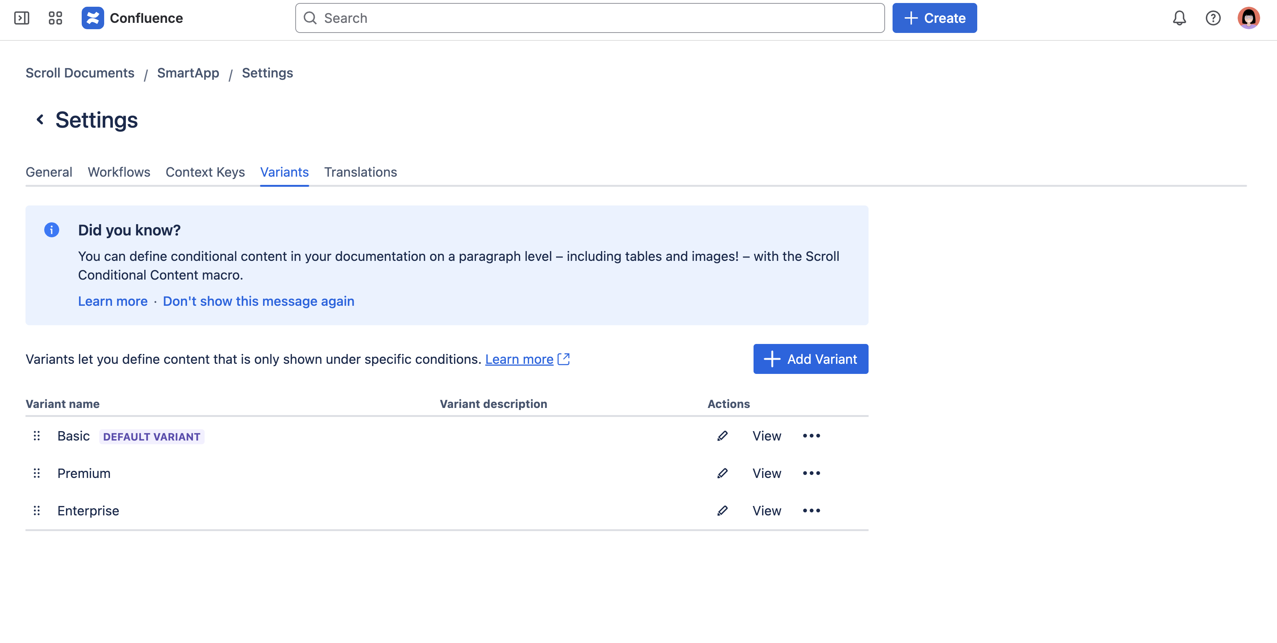Open the actions menu for Premium variant

tap(812, 473)
